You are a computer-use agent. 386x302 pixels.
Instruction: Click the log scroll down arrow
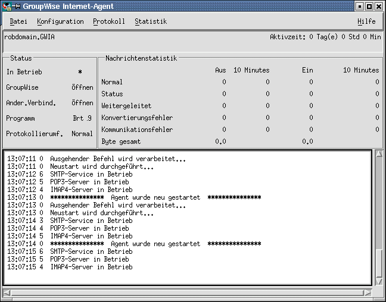tap(378, 282)
